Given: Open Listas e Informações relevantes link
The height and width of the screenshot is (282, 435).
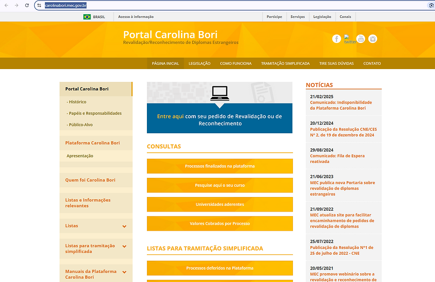Looking at the screenshot, I should 88,203.
